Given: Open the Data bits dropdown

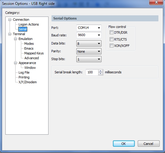Looking at the screenshot, I should 89,43.
